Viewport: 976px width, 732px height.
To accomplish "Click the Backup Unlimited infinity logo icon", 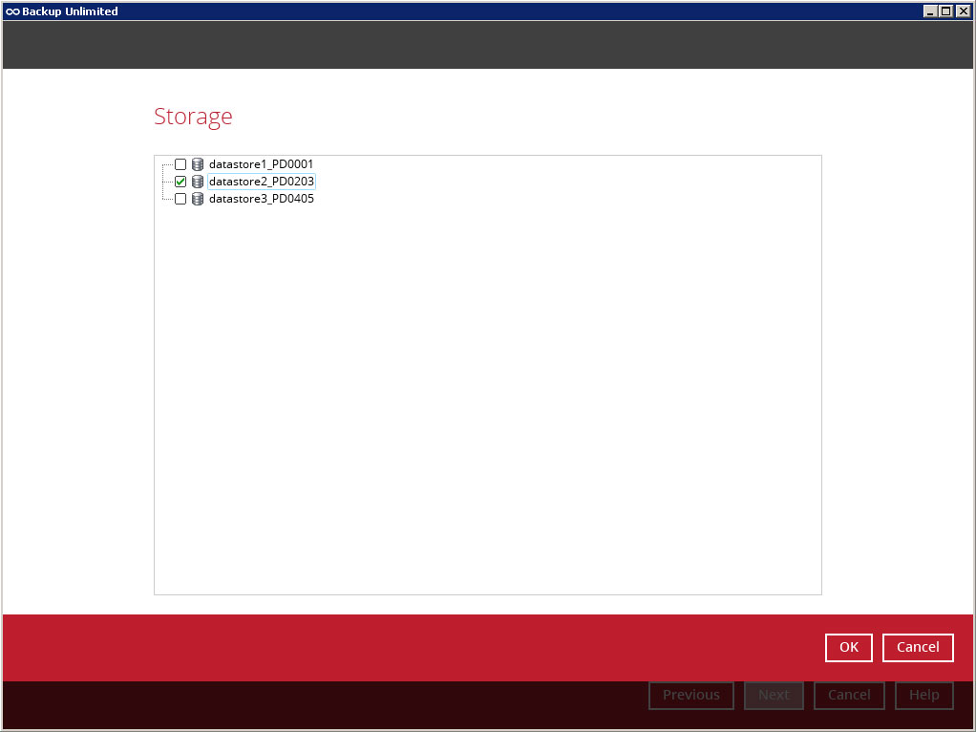I will point(12,11).
